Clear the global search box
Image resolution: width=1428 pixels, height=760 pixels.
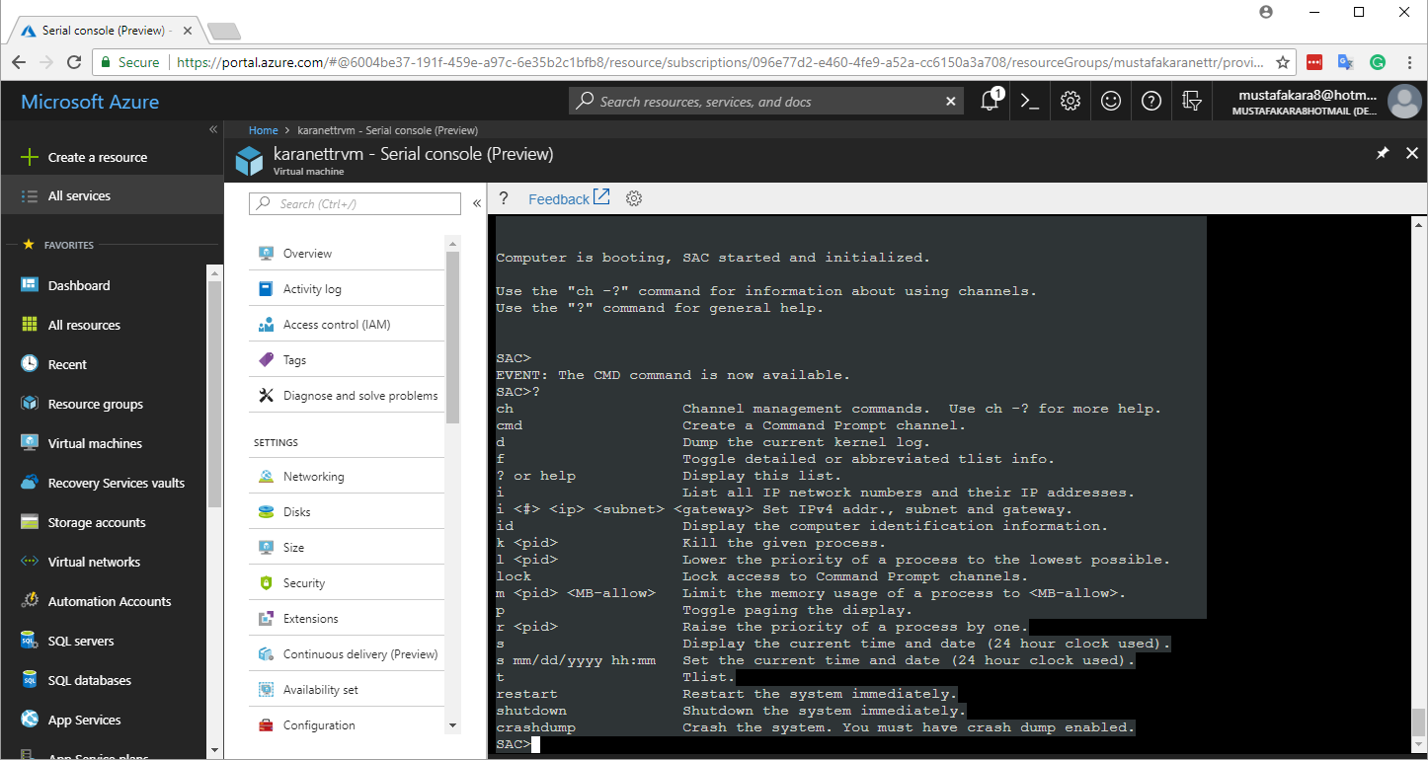point(950,102)
